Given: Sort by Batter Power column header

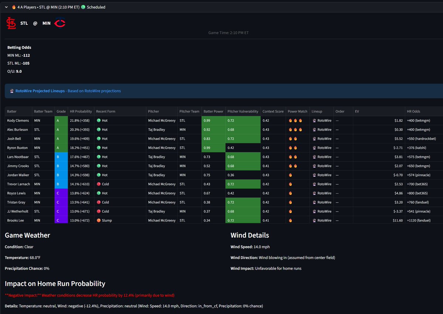Looking at the screenshot, I should 213,111.
